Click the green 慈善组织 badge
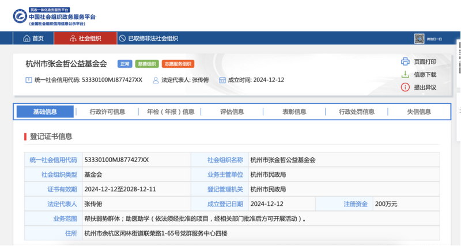 [147, 64]
